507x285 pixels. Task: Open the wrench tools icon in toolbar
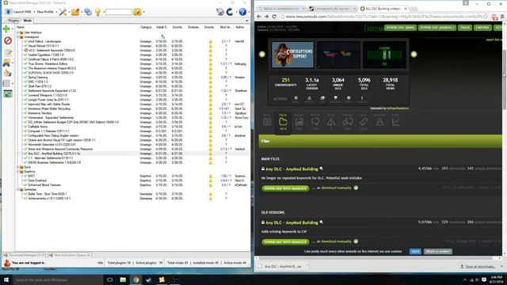click(x=63, y=12)
